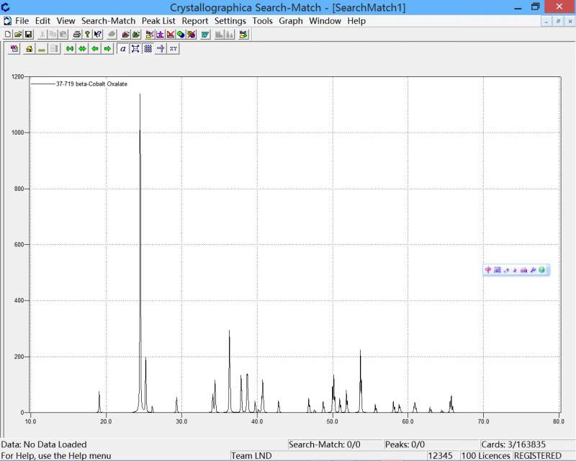Click the 'Peaks: 0/0' status entry

pos(405,444)
